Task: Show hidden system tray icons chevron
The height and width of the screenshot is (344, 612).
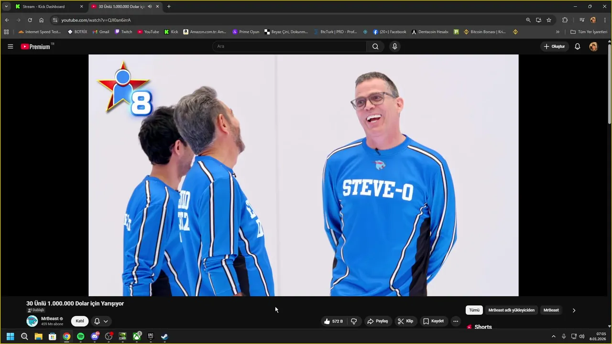Action: click(x=554, y=336)
